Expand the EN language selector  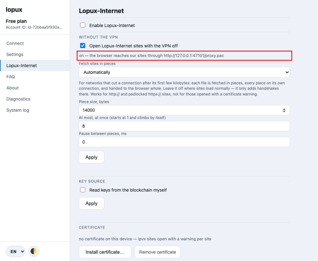(x=16, y=251)
